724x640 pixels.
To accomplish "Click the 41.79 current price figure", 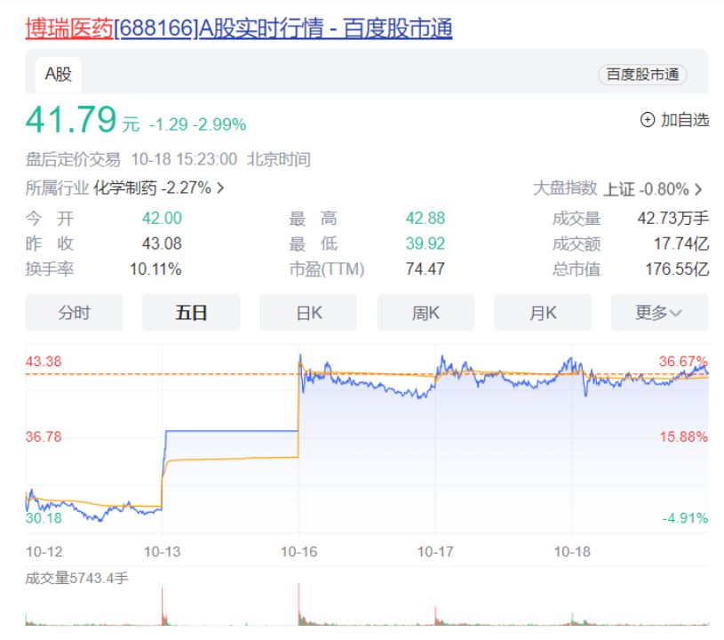I will [71, 120].
